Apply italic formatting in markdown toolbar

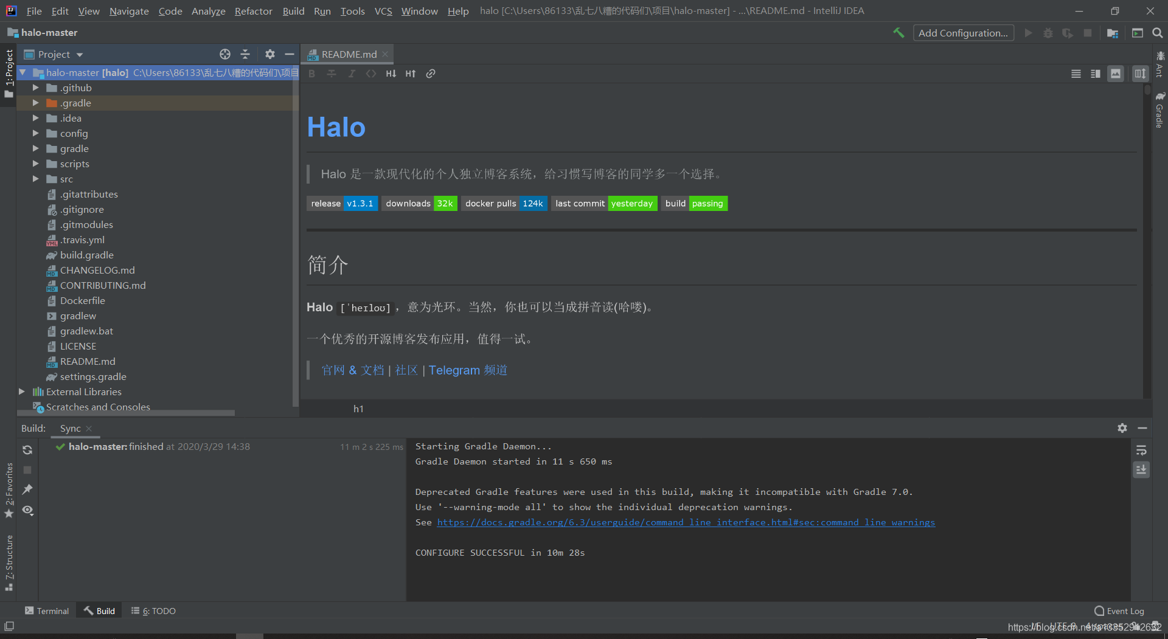(x=352, y=74)
